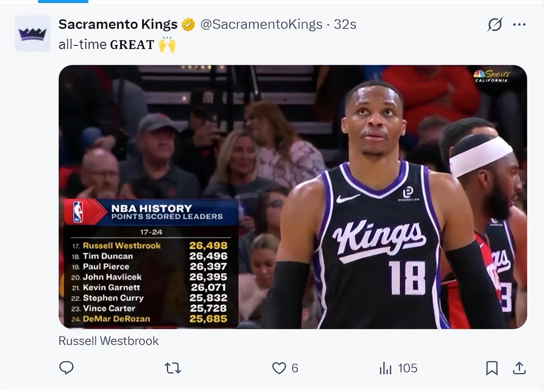The width and height of the screenshot is (544, 391).
Task: View post analytics bar-chart icon
Action: pos(385,368)
